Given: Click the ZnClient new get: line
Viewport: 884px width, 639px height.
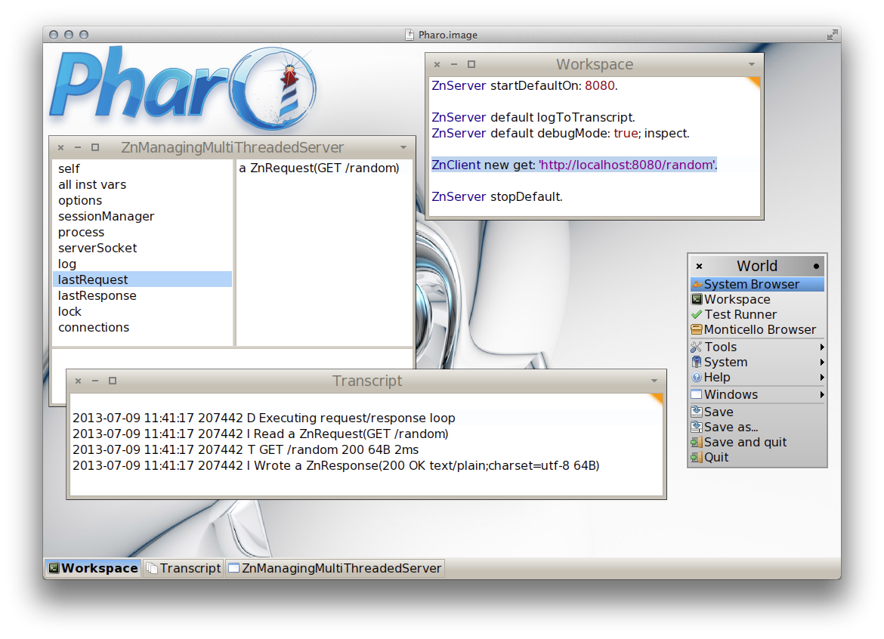Looking at the screenshot, I should point(574,165).
